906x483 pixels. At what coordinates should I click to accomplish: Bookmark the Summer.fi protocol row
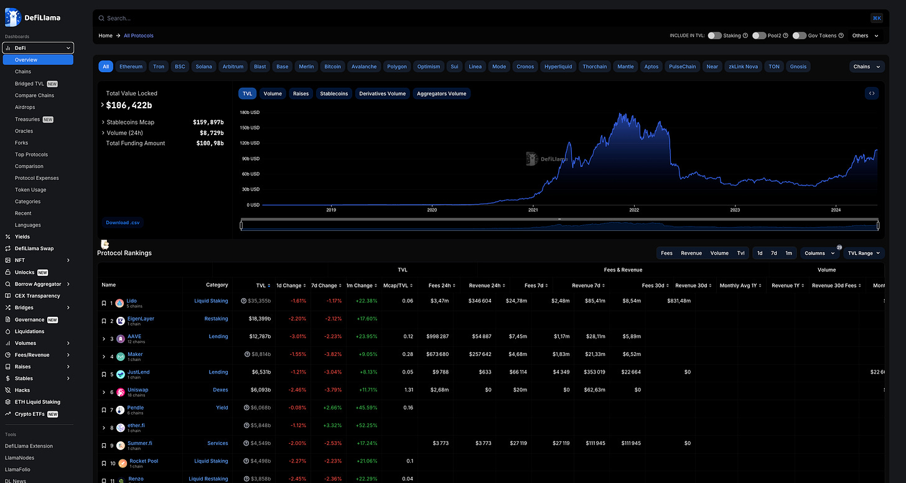[104, 446]
